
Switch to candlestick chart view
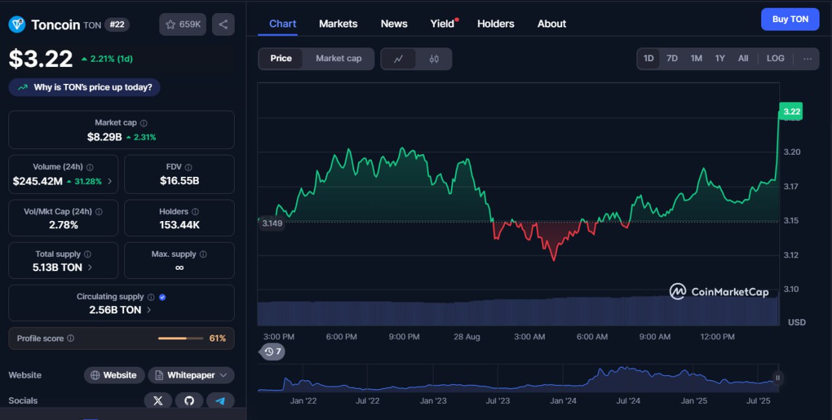[434, 59]
